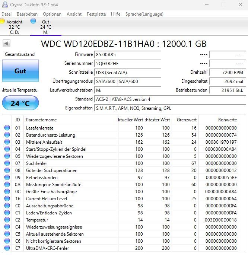Click the Gesamtzustand label
Image resolution: width=248 pixels, height=255 pixels.
point(20,54)
